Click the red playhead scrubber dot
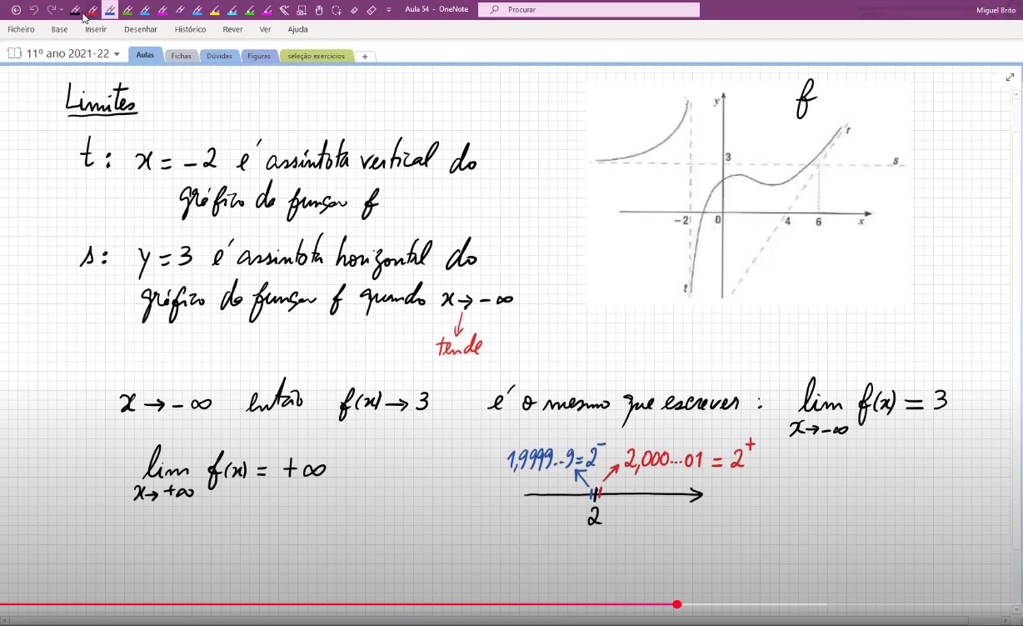Screen dimensions: 1023x626 [677, 604]
